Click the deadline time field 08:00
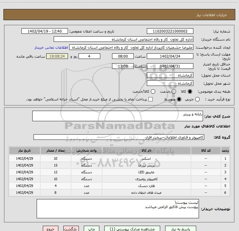 click(x=123, y=56)
